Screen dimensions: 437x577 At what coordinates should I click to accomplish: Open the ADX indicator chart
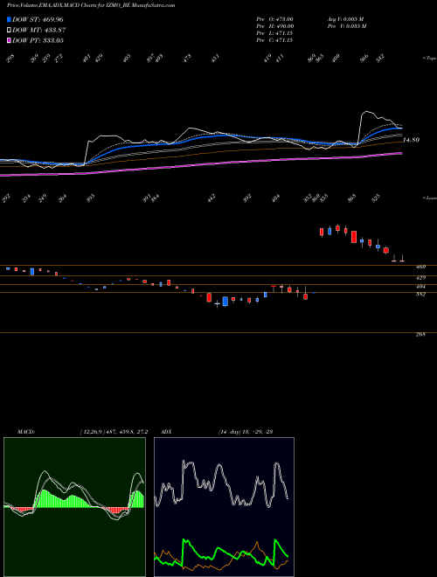click(x=224, y=507)
